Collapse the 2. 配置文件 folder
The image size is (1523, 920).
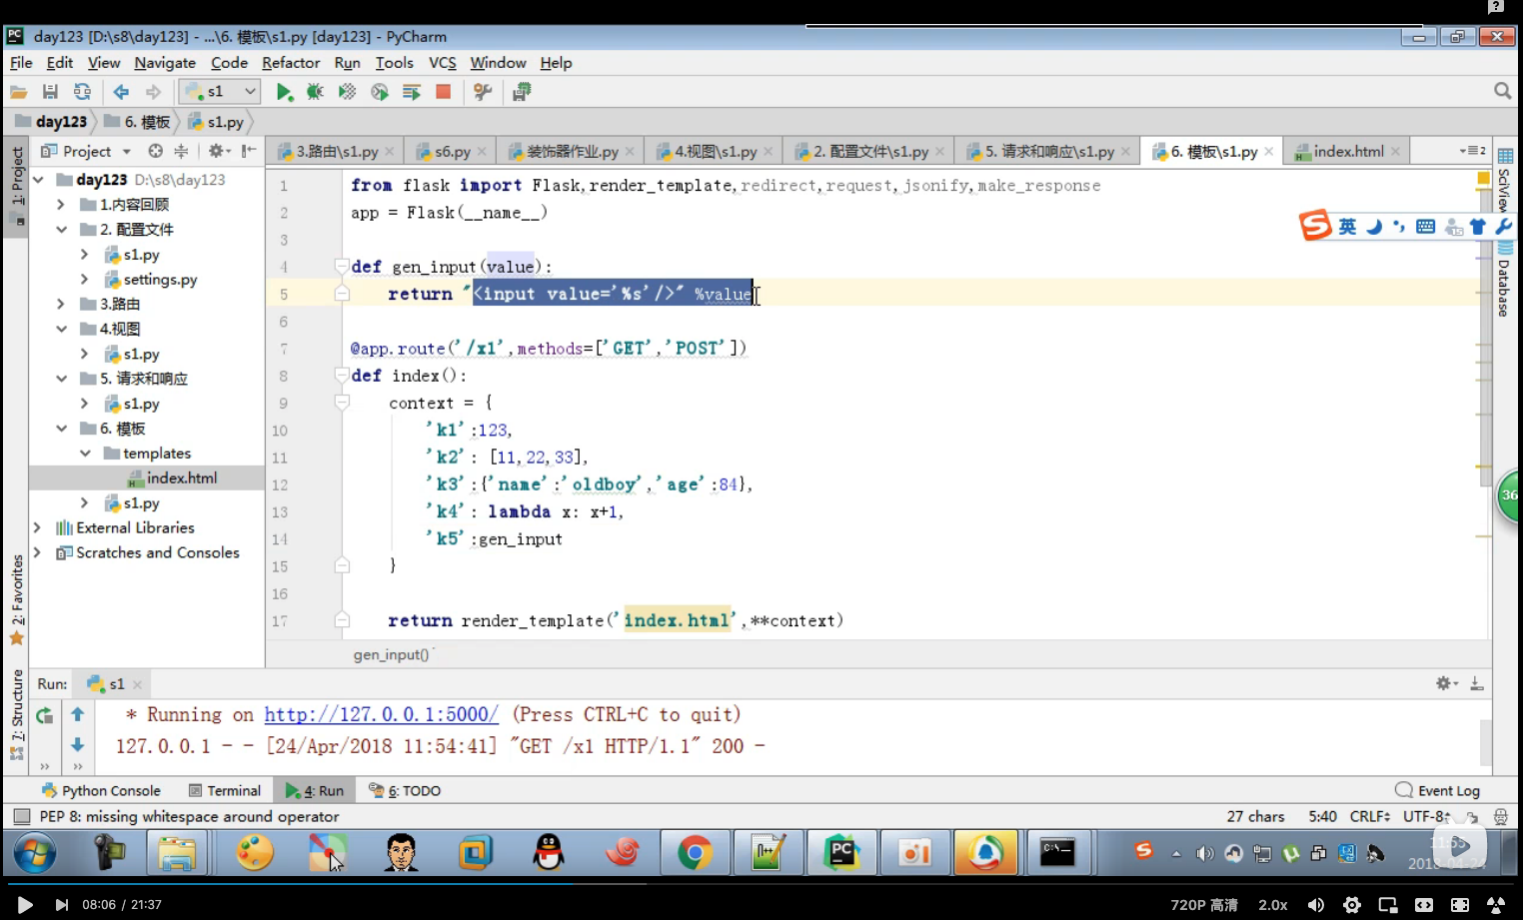pyautogui.click(x=61, y=230)
